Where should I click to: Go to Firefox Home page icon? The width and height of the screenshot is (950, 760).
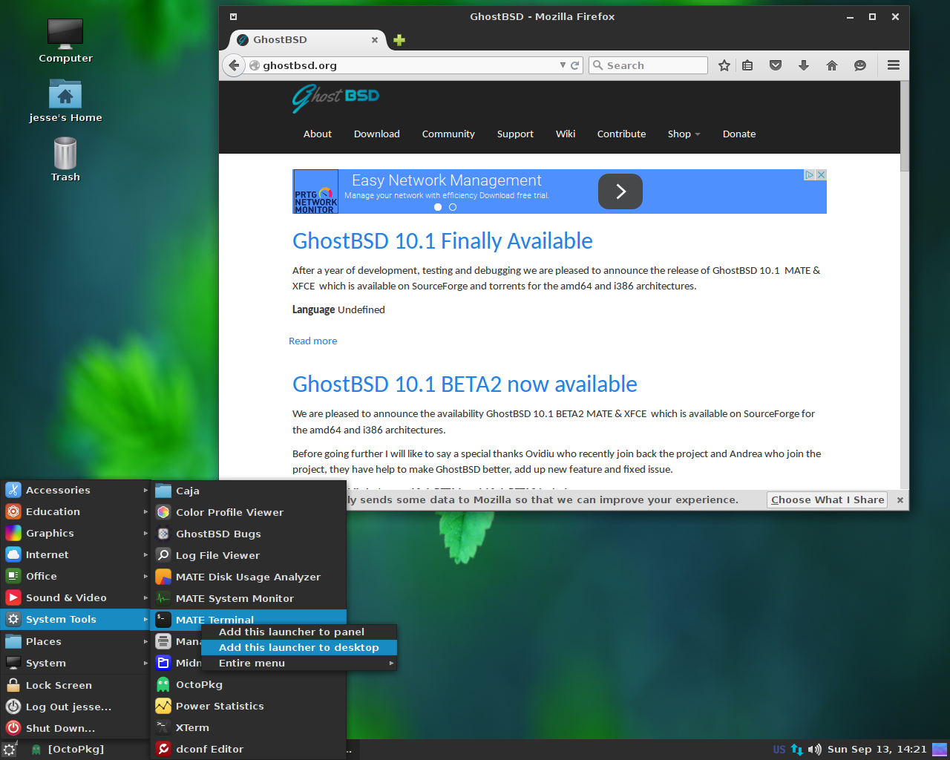(x=832, y=65)
